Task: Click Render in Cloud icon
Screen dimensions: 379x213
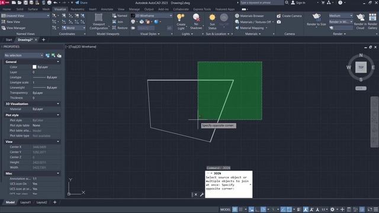Action: [x=360, y=17]
